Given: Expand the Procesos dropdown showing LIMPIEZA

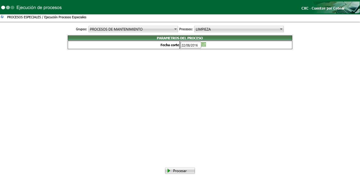Looking at the screenshot, I should [x=239, y=29].
